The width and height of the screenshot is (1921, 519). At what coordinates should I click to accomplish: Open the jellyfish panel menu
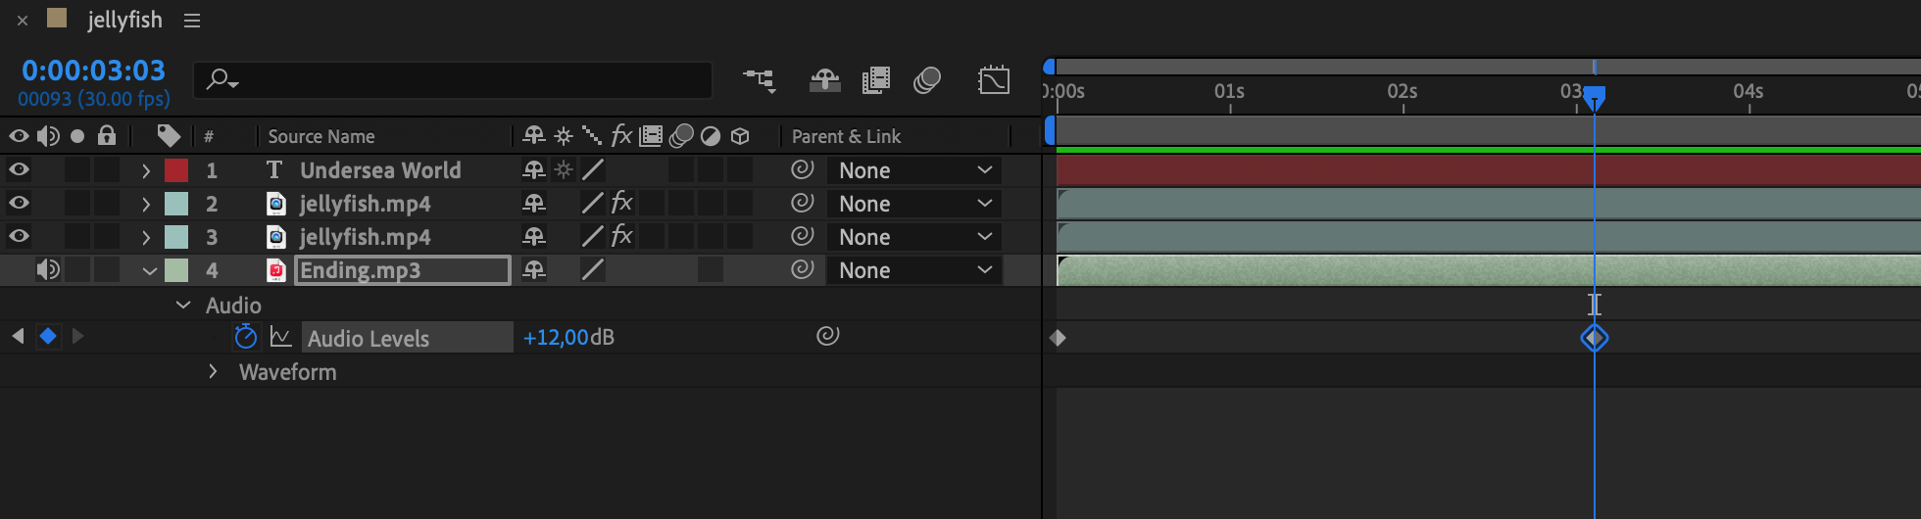pos(192,21)
